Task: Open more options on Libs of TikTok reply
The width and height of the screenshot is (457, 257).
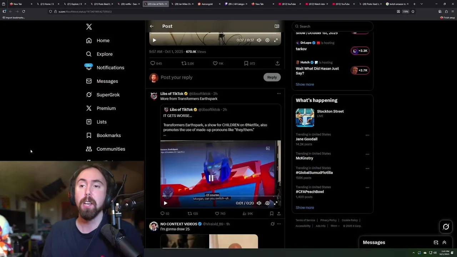Action: click(279, 94)
